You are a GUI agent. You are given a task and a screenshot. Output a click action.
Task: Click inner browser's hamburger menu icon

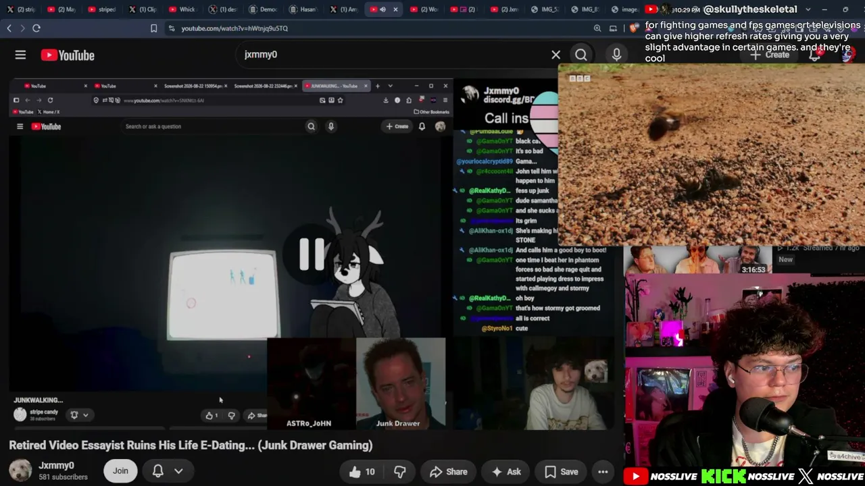[445, 100]
